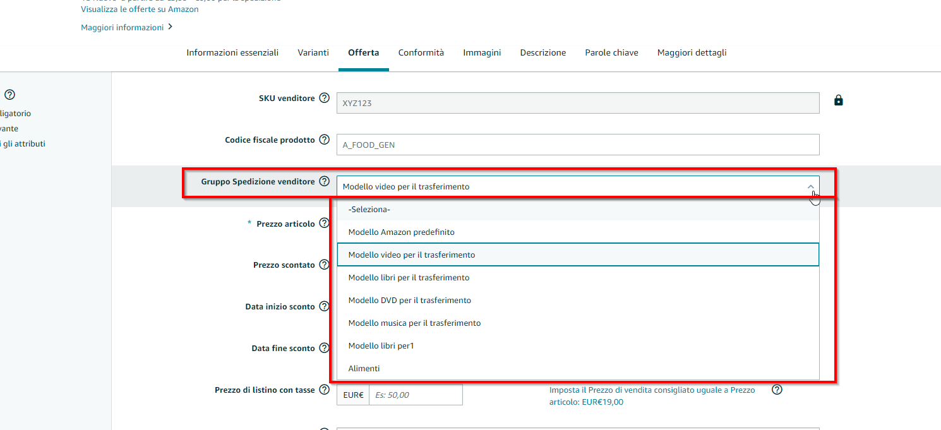Click the recommended price link Imposta il Prezzo di vendita
This screenshot has height=430, width=941.
[652, 396]
